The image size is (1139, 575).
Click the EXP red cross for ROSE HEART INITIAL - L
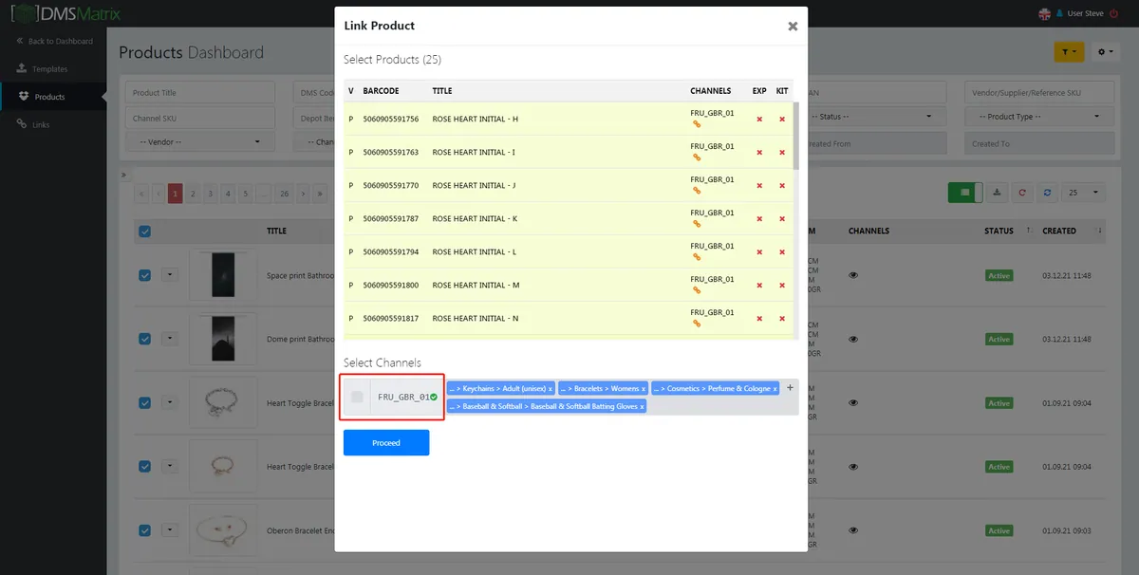[759, 251]
